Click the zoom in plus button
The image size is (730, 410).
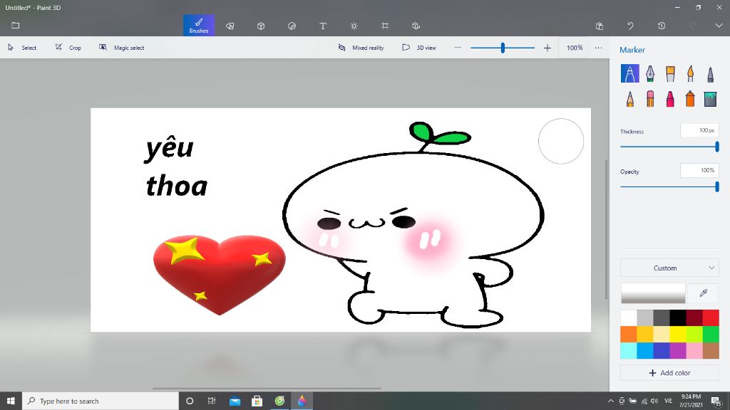point(547,48)
